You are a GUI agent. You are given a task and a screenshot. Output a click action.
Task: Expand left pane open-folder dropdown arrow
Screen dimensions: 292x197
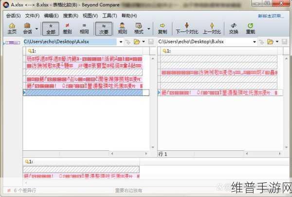click(x=144, y=42)
